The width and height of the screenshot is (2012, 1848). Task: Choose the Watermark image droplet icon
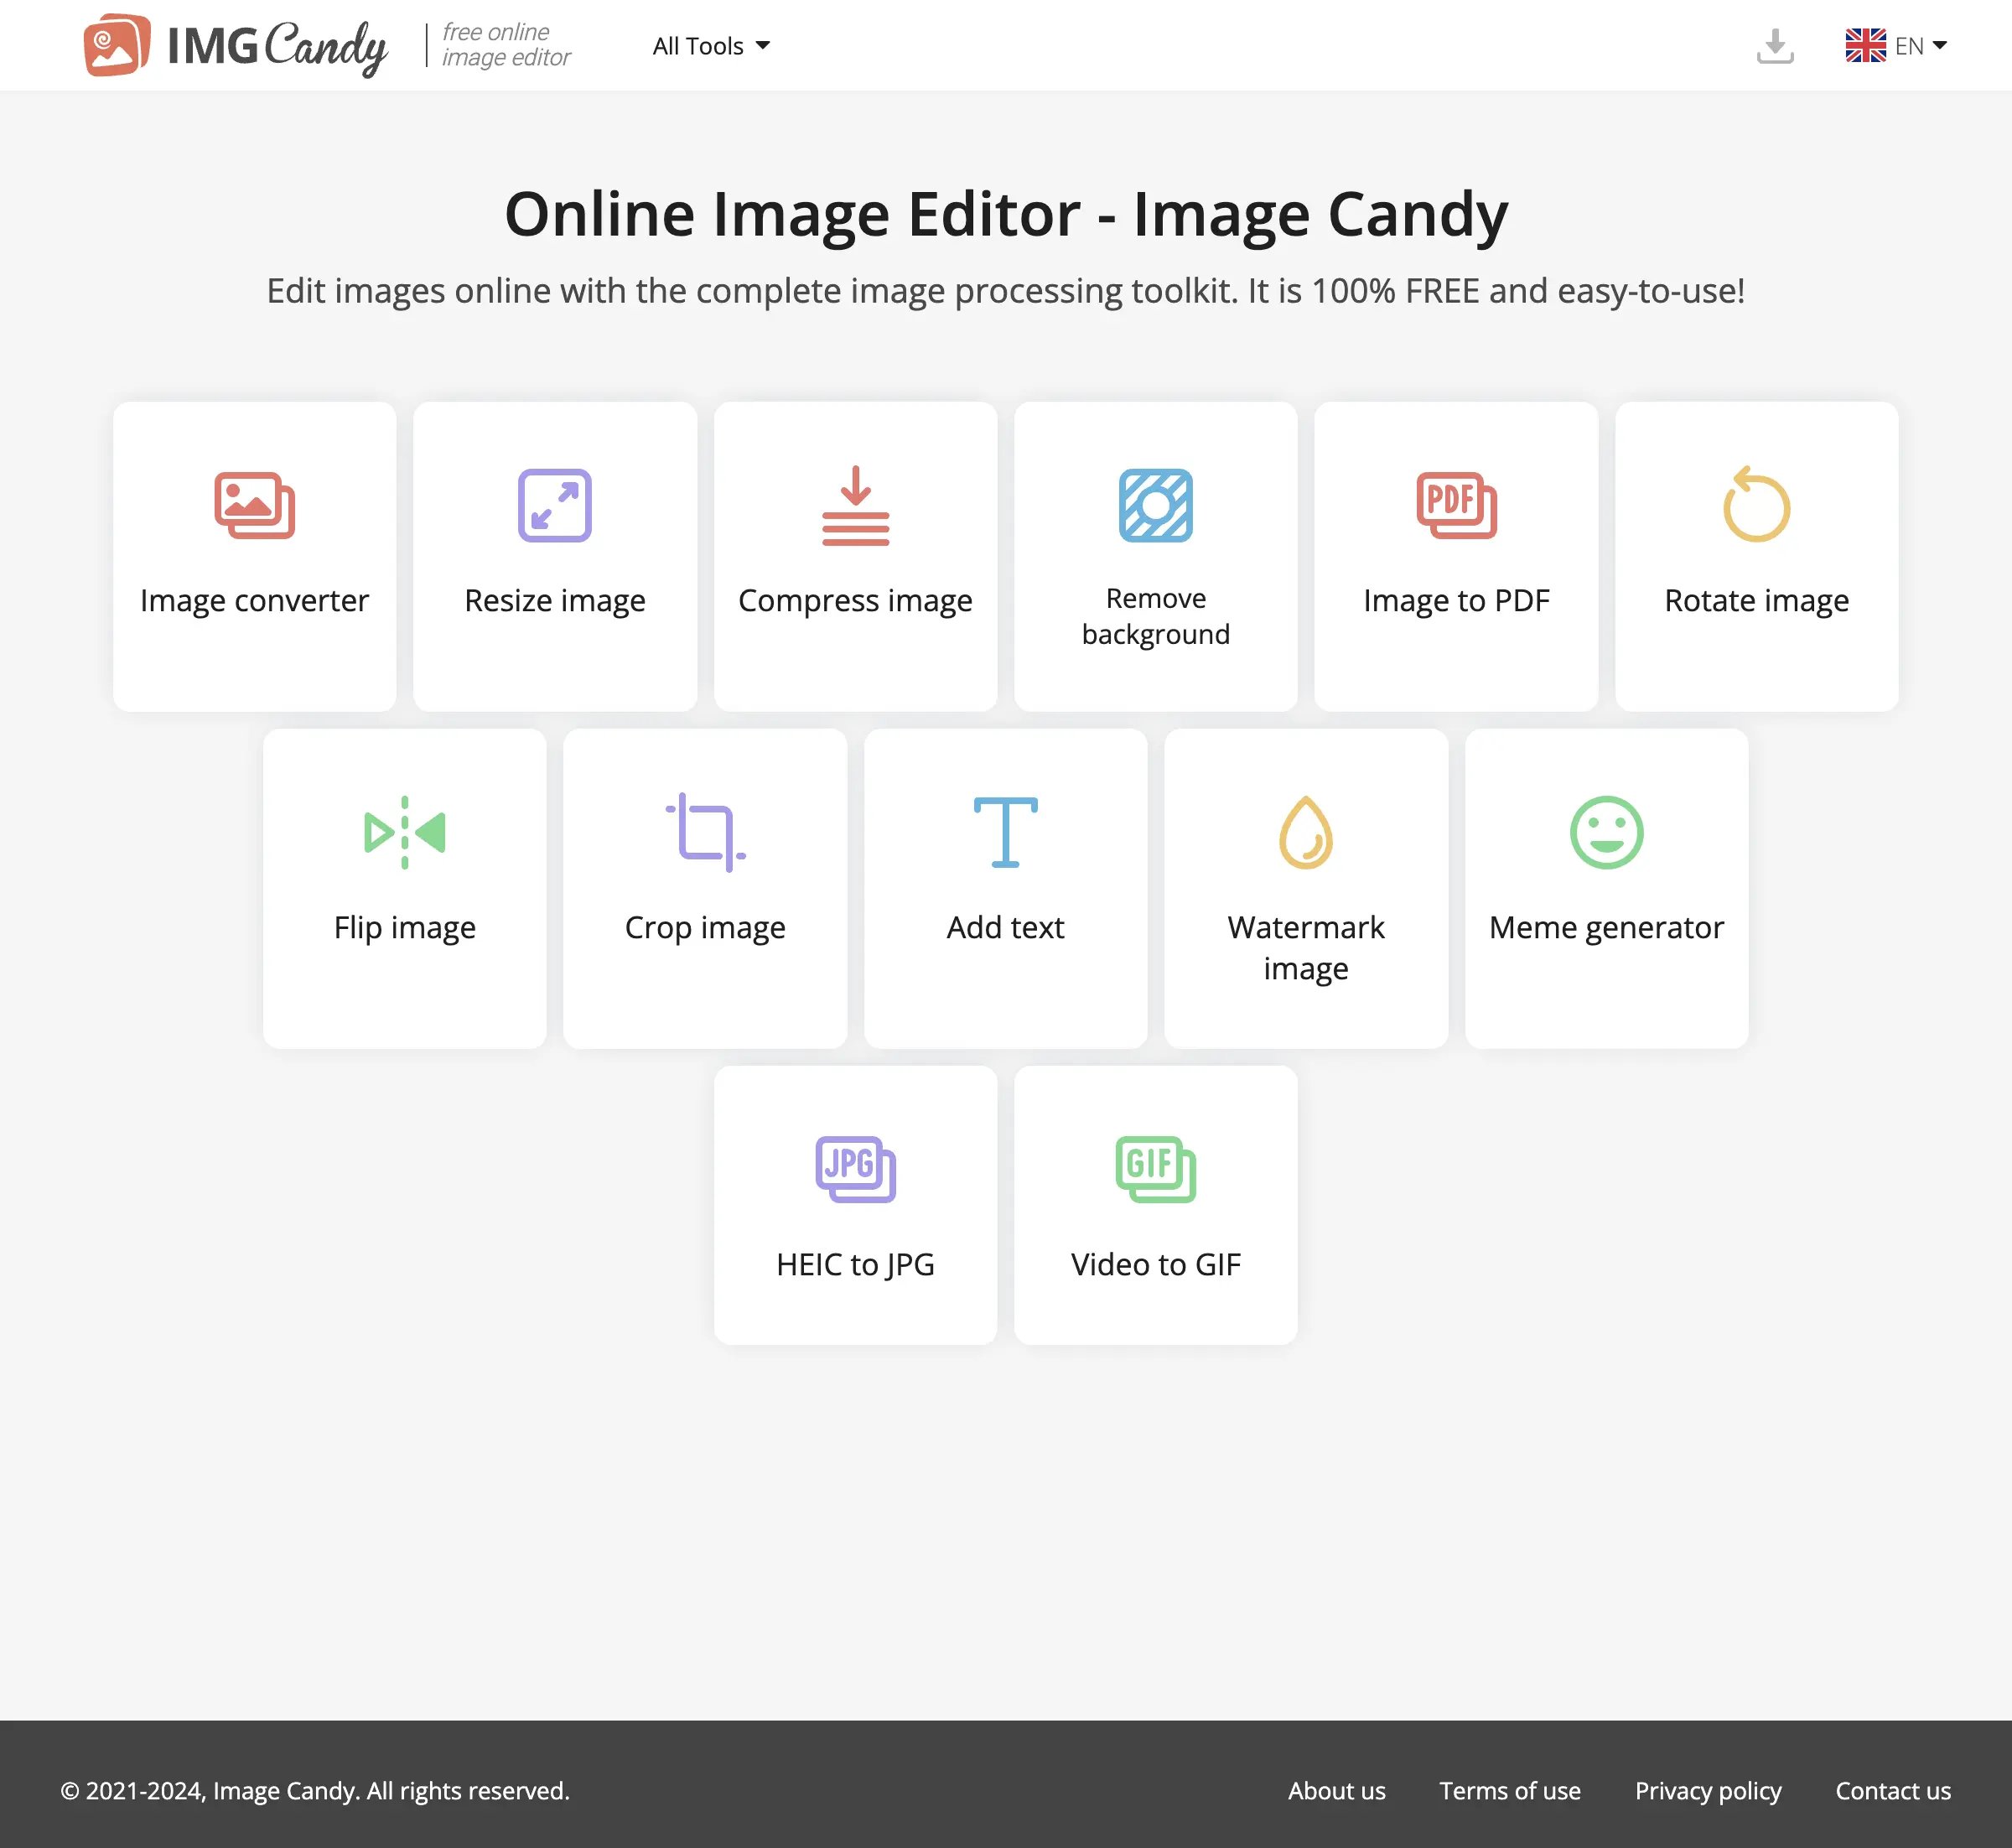pos(1305,832)
